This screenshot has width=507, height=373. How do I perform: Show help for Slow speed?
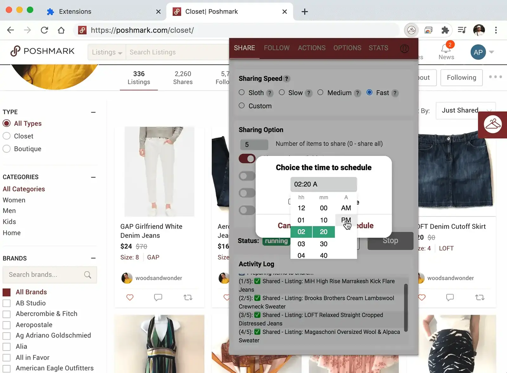pos(309,93)
